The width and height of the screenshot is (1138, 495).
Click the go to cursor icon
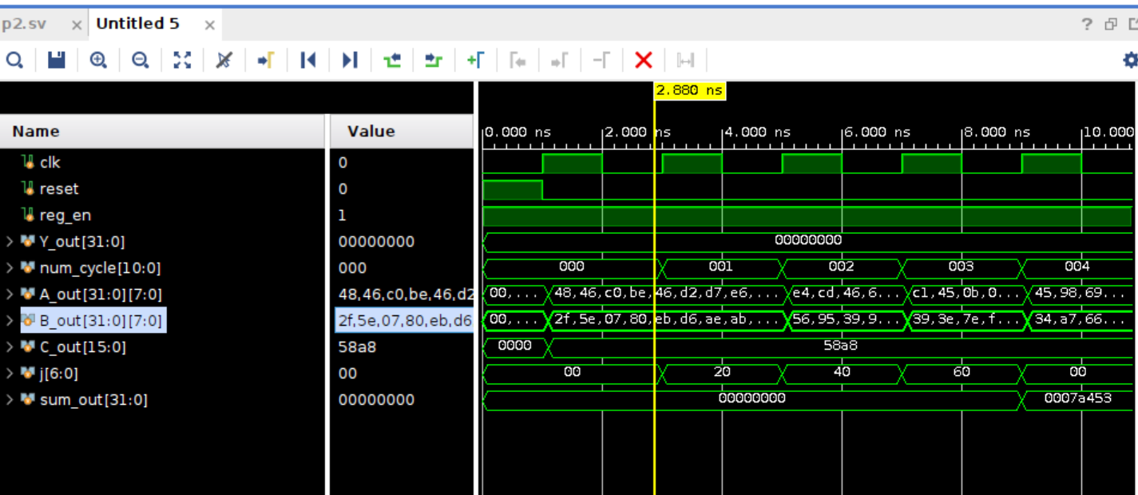click(266, 60)
